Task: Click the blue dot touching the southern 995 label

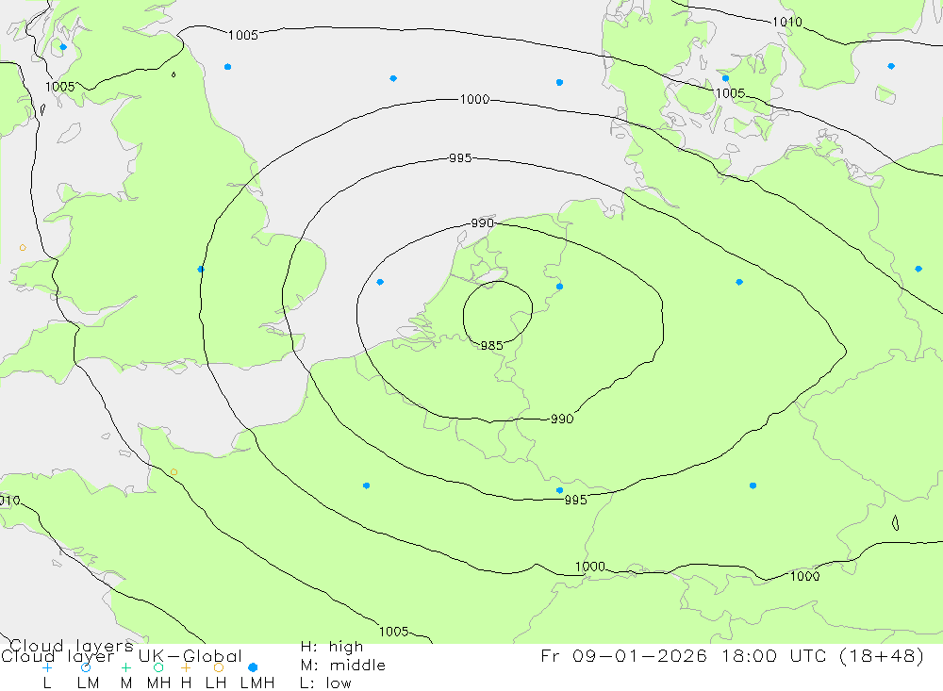Action: [x=559, y=491]
